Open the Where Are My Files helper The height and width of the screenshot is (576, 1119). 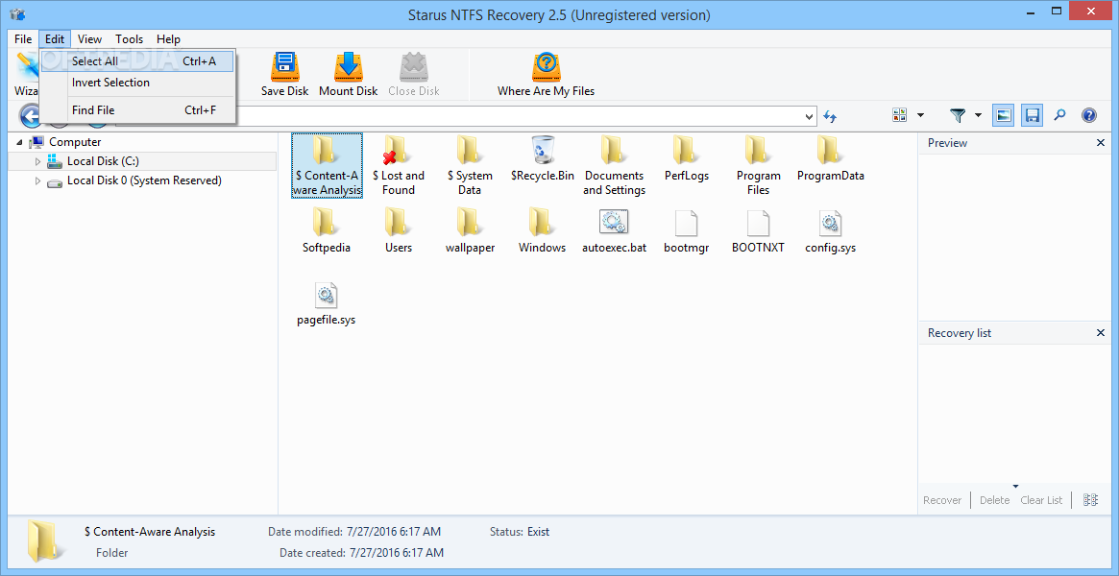pos(546,74)
